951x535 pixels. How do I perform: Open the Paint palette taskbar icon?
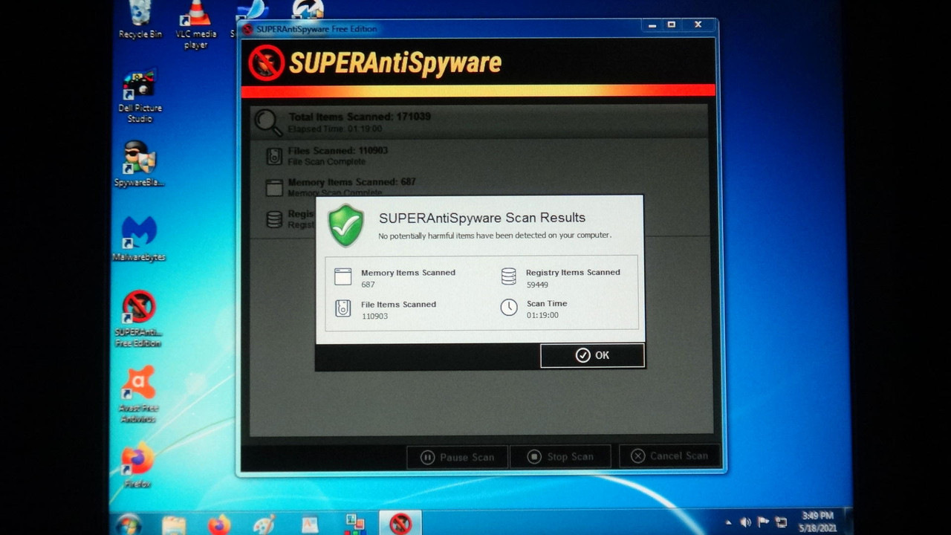(x=264, y=525)
